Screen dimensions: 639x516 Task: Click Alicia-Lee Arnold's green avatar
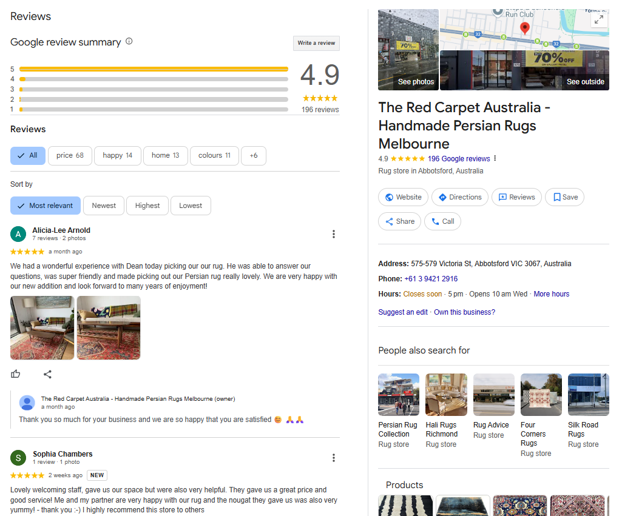pos(18,234)
